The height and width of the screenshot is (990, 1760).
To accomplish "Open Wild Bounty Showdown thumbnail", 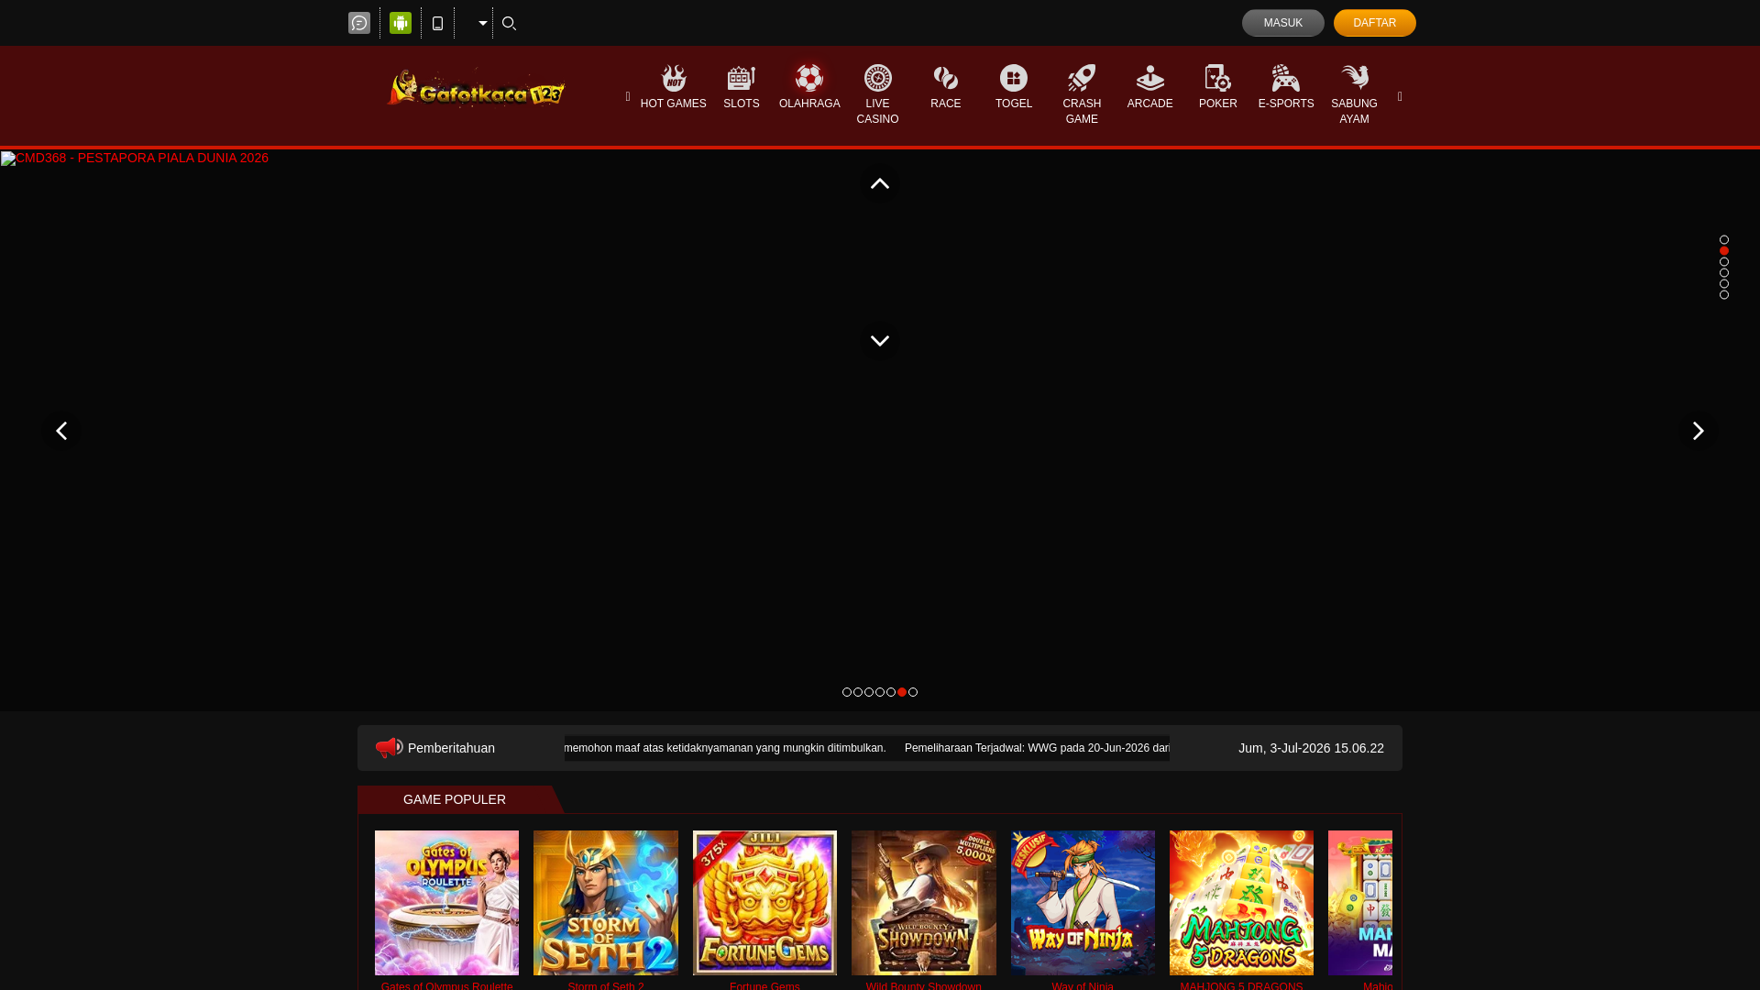I will (x=923, y=903).
